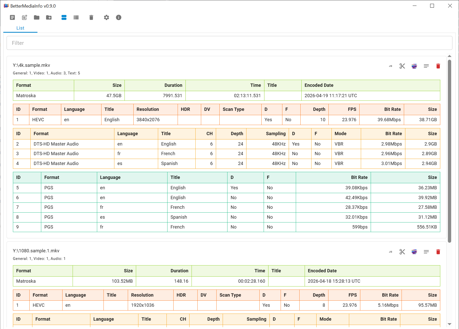Show the about info icon

click(x=119, y=17)
